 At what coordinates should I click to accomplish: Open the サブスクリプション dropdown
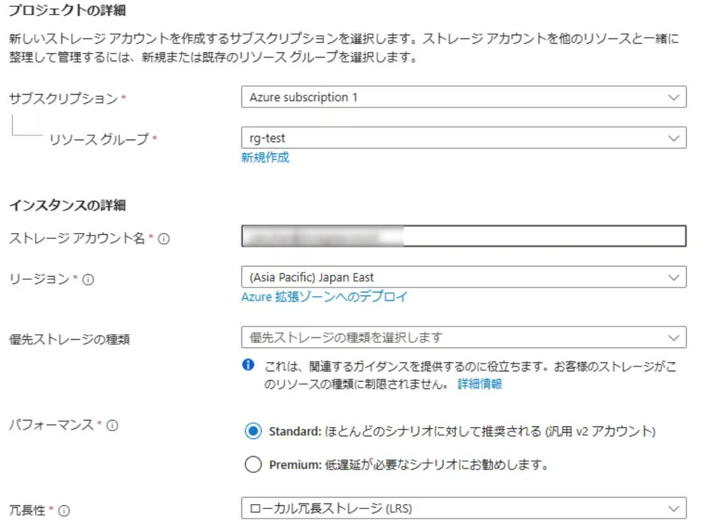click(x=463, y=98)
